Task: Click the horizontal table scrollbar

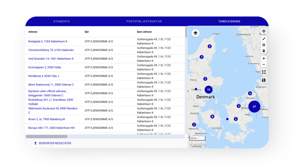Action: tap(47, 137)
